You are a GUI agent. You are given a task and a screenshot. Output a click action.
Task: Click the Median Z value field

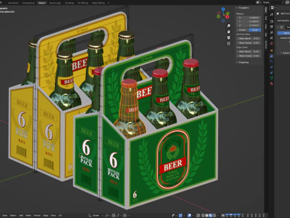[x=249, y=25]
